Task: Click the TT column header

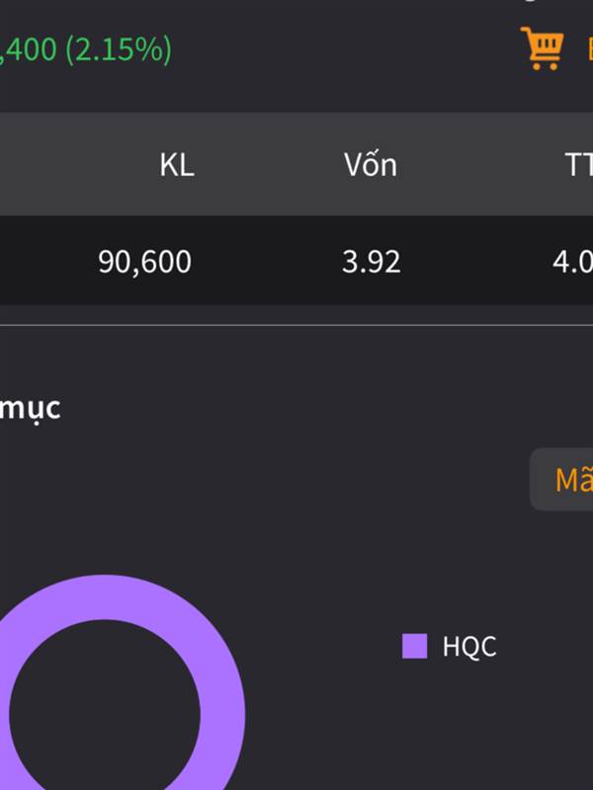Action: click(x=579, y=165)
